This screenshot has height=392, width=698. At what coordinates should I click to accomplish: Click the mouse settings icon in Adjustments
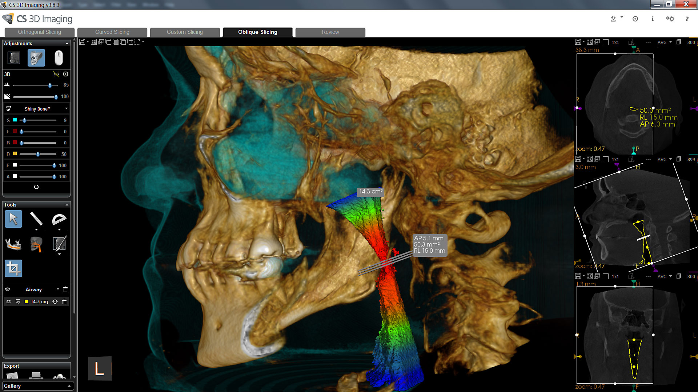[x=59, y=58]
